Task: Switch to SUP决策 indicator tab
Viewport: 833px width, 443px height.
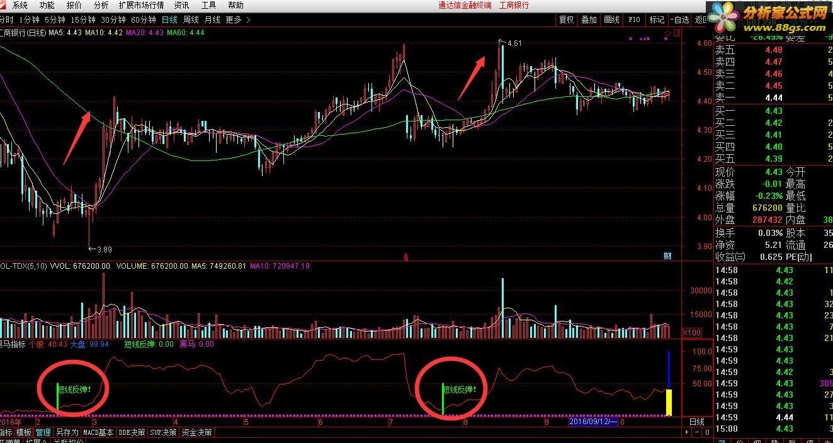Action: tap(163, 432)
